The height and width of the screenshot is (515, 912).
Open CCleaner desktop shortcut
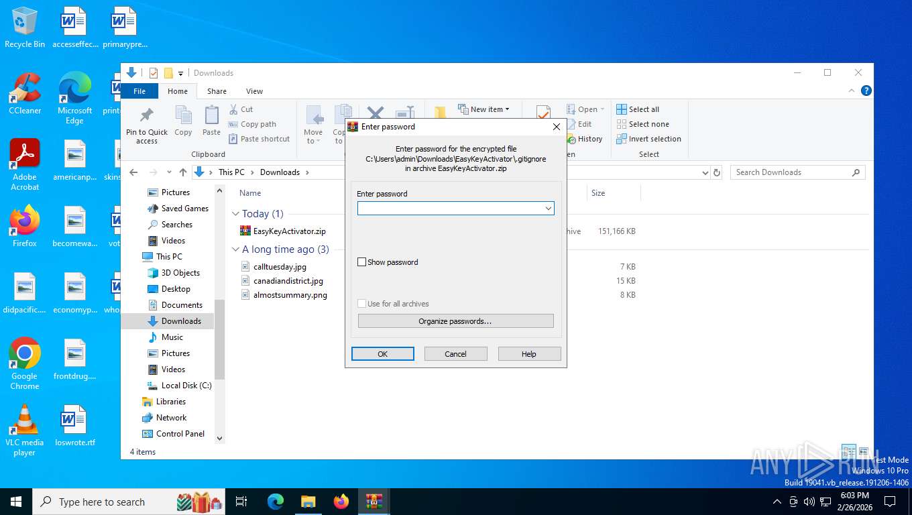25,93
